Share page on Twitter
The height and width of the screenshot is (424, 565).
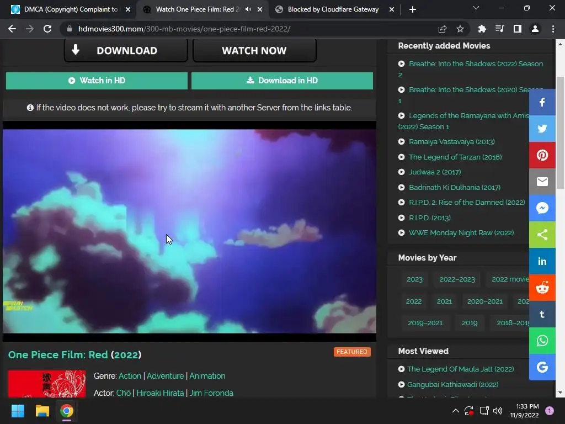point(542,129)
